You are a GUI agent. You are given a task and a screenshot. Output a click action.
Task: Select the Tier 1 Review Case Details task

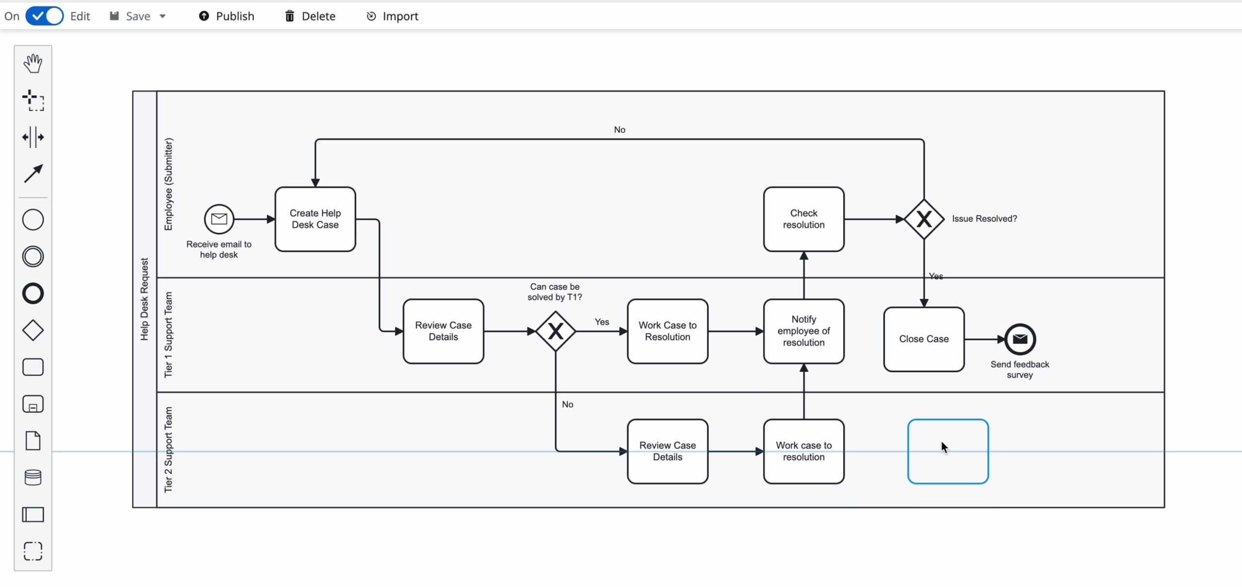coord(443,331)
